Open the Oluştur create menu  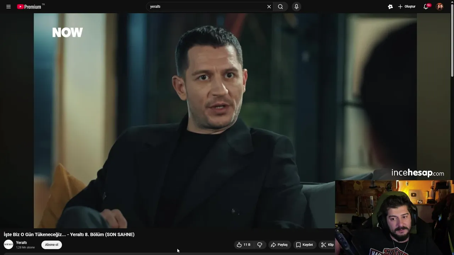(406, 7)
